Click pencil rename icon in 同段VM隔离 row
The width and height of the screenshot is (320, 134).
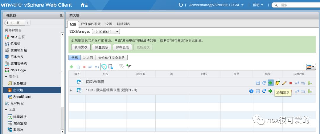(284, 83)
